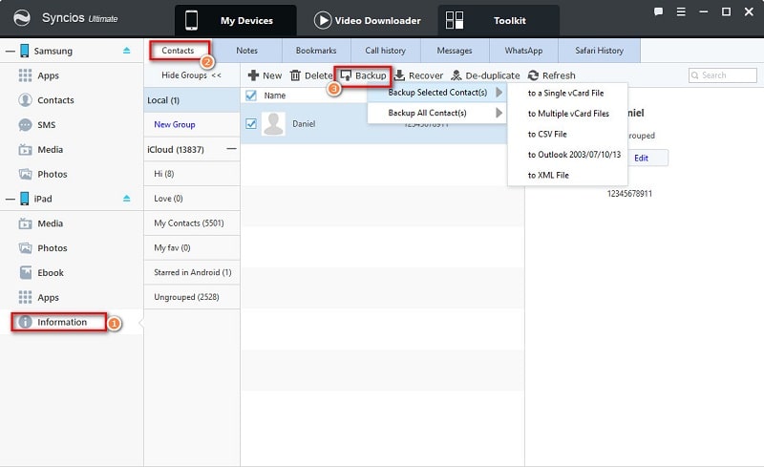Switch to the WhatsApp tab
This screenshot has width=764, height=467.
pos(523,51)
